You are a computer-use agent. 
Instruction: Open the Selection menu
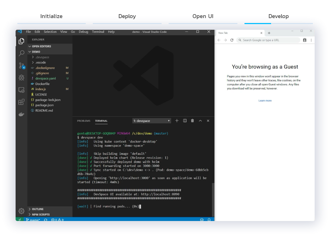coord(50,32)
